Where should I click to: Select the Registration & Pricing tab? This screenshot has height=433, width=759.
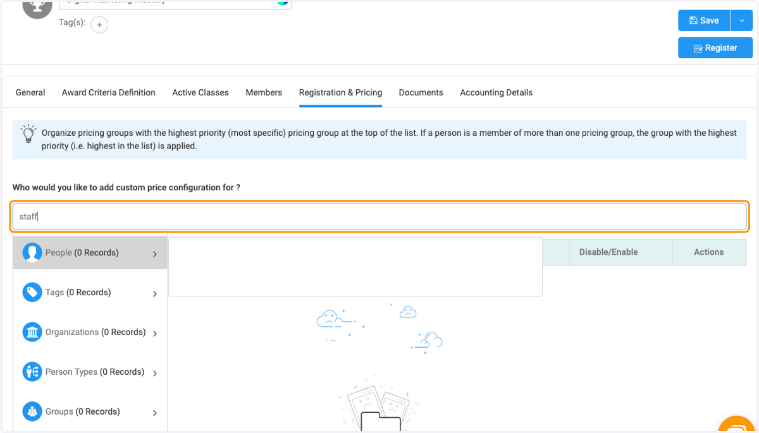pyautogui.click(x=340, y=92)
